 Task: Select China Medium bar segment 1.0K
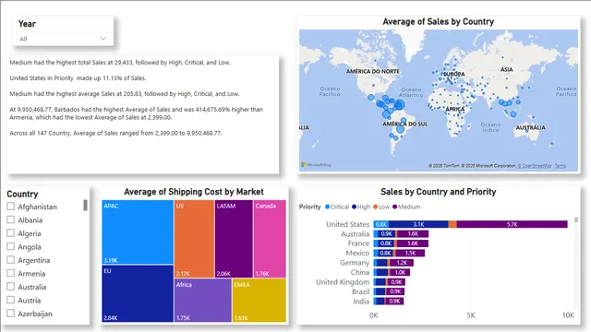pos(400,272)
